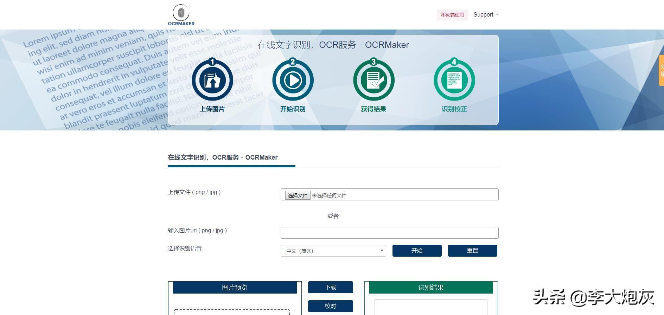Open the orange share tab at right edge
The width and height of the screenshot is (664, 315).
pos(661,70)
